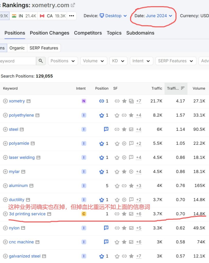Sort by the Volume column header
Image resolution: width=209 pixels, height=263 pixels.
tap(199, 88)
